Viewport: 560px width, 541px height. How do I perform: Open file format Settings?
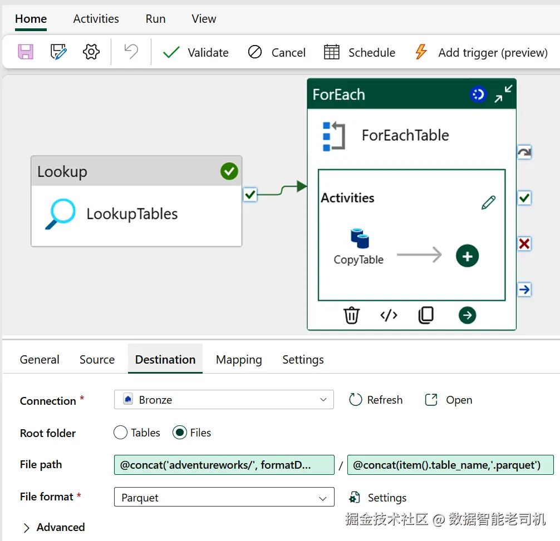pyautogui.click(x=378, y=498)
